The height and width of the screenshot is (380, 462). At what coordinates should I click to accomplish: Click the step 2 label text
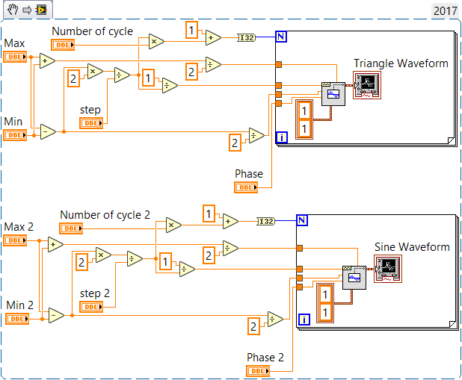click(x=95, y=293)
